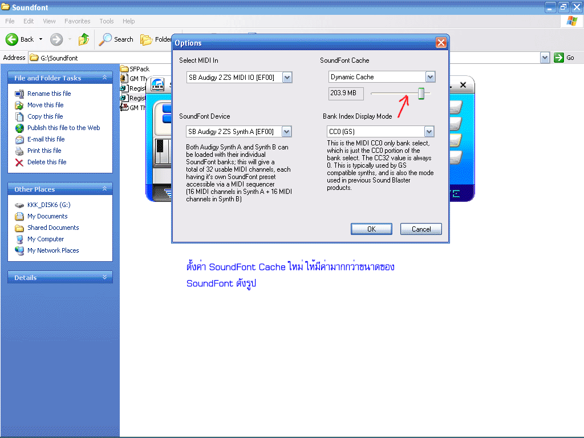Click the red X Delete icon
Image resolution: width=584 pixels, height=438 pixels.
point(19,163)
